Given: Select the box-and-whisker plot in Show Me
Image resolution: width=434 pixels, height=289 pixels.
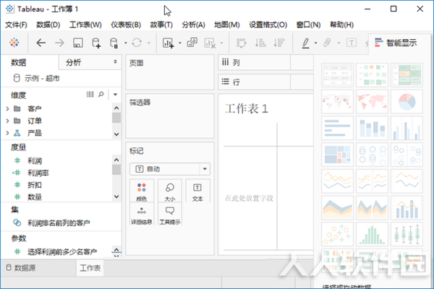Looking at the screenshot, I should [407, 234].
